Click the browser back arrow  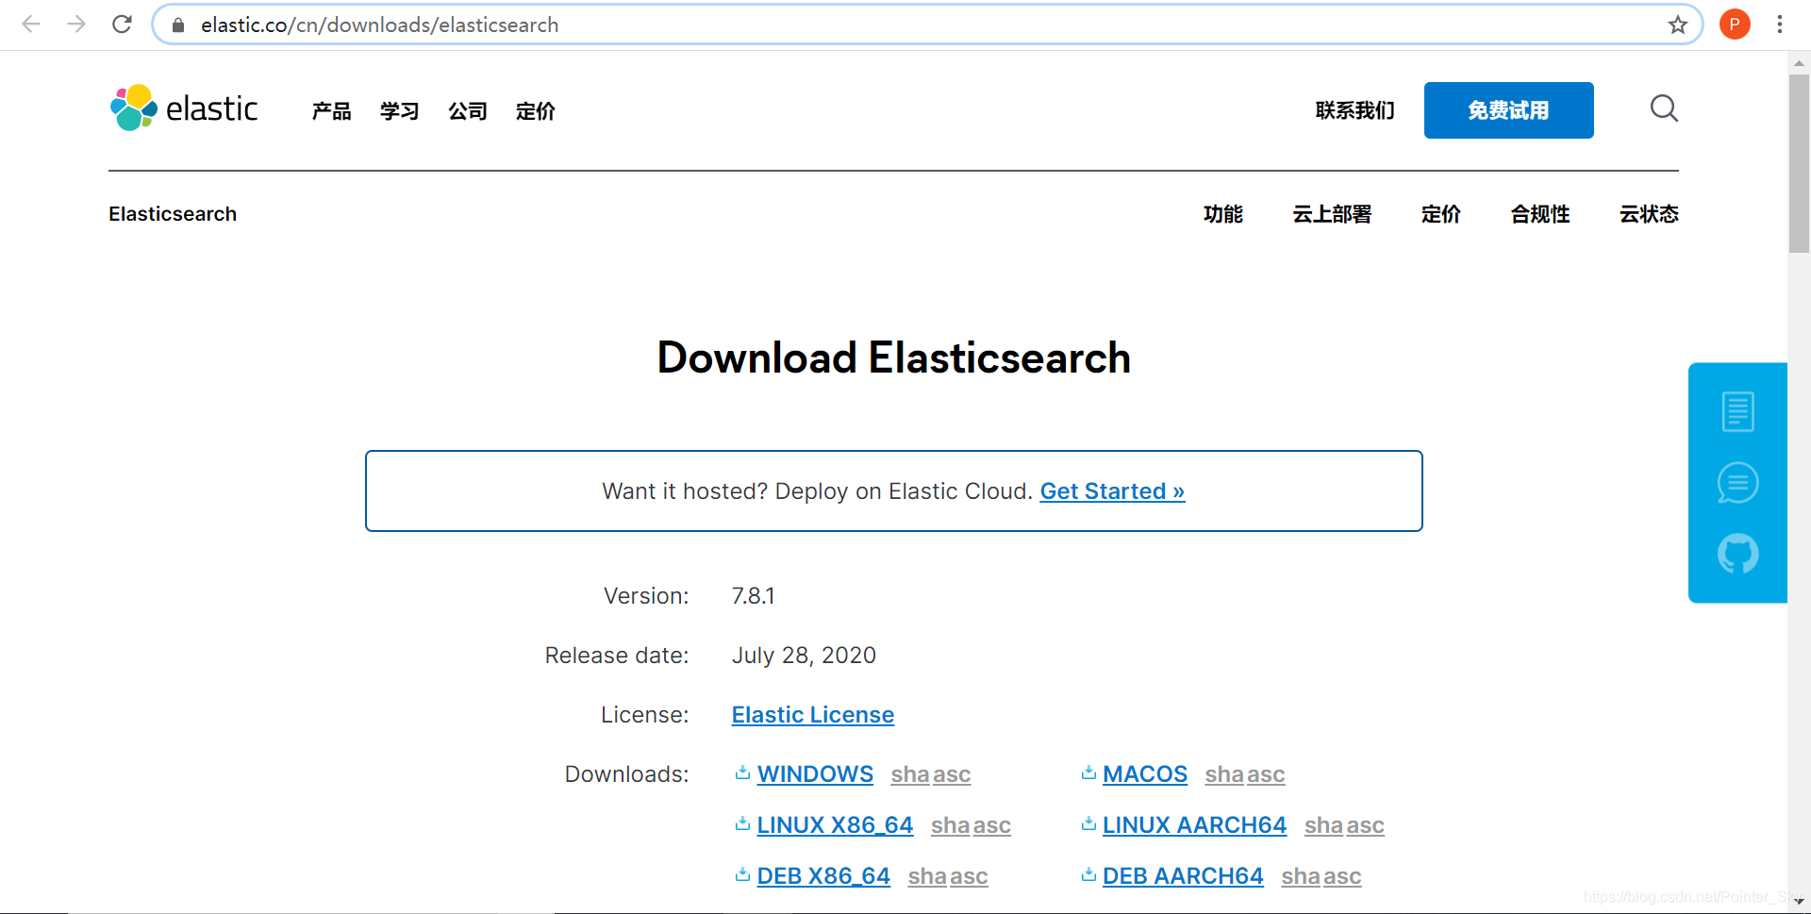(31, 25)
